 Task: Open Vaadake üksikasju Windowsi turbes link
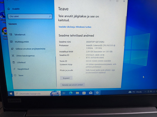click(75, 27)
